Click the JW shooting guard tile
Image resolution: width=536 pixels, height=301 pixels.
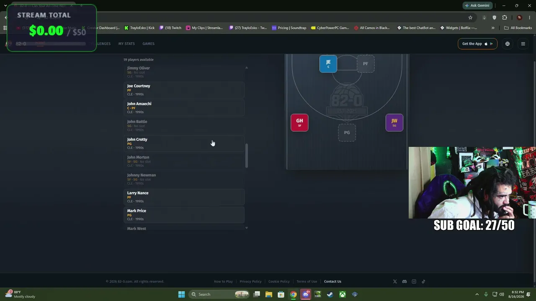[x=394, y=122]
